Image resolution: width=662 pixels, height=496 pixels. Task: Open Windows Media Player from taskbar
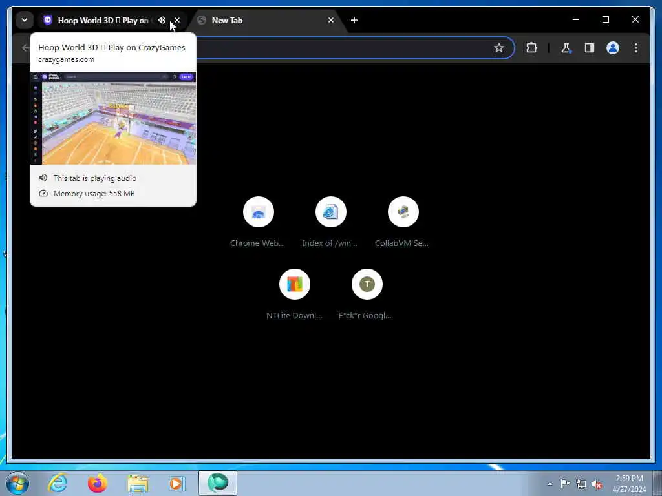pos(177,483)
